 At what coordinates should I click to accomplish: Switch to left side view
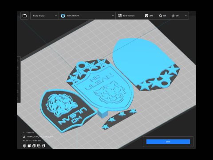(x=39, y=146)
